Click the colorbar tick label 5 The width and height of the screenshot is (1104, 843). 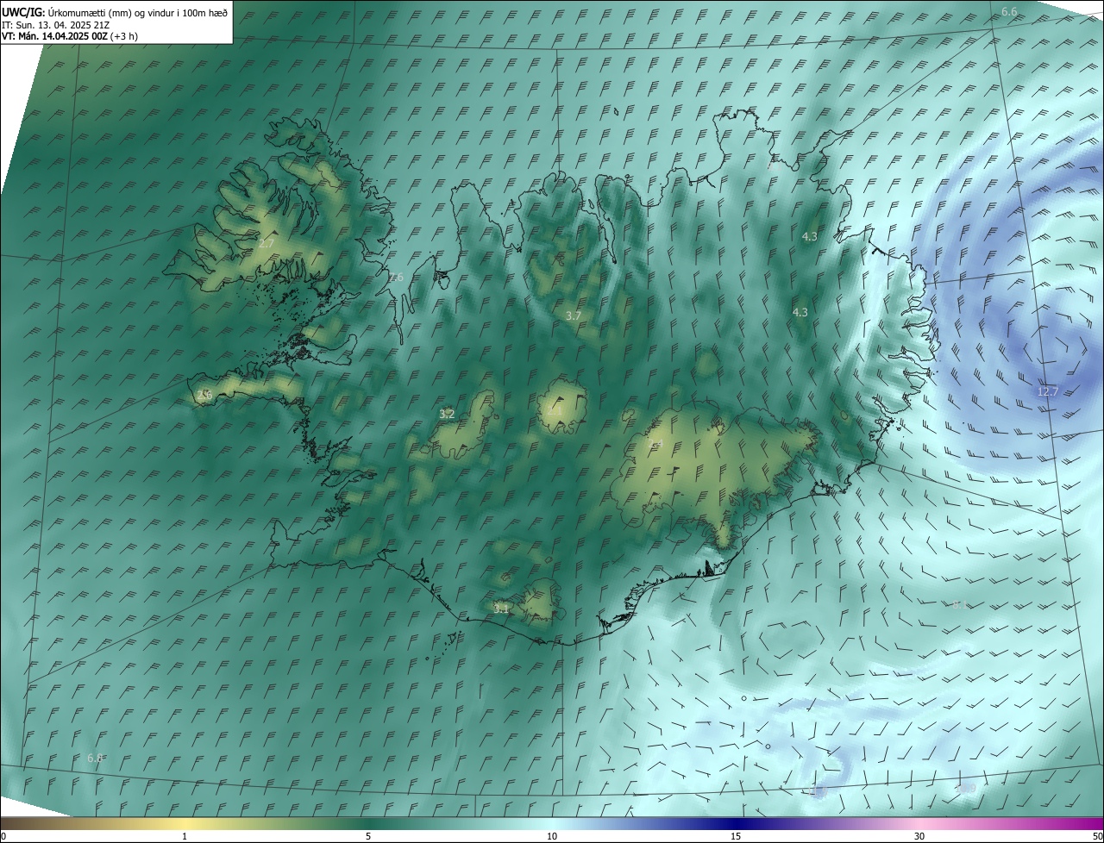coord(368,837)
